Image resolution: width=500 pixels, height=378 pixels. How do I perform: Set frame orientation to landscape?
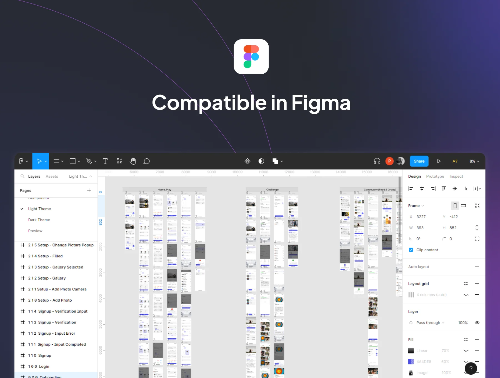click(x=463, y=206)
